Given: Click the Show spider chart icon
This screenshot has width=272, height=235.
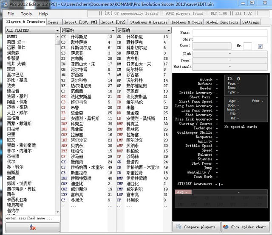Looking at the screenshot, I should click(226, 227).
